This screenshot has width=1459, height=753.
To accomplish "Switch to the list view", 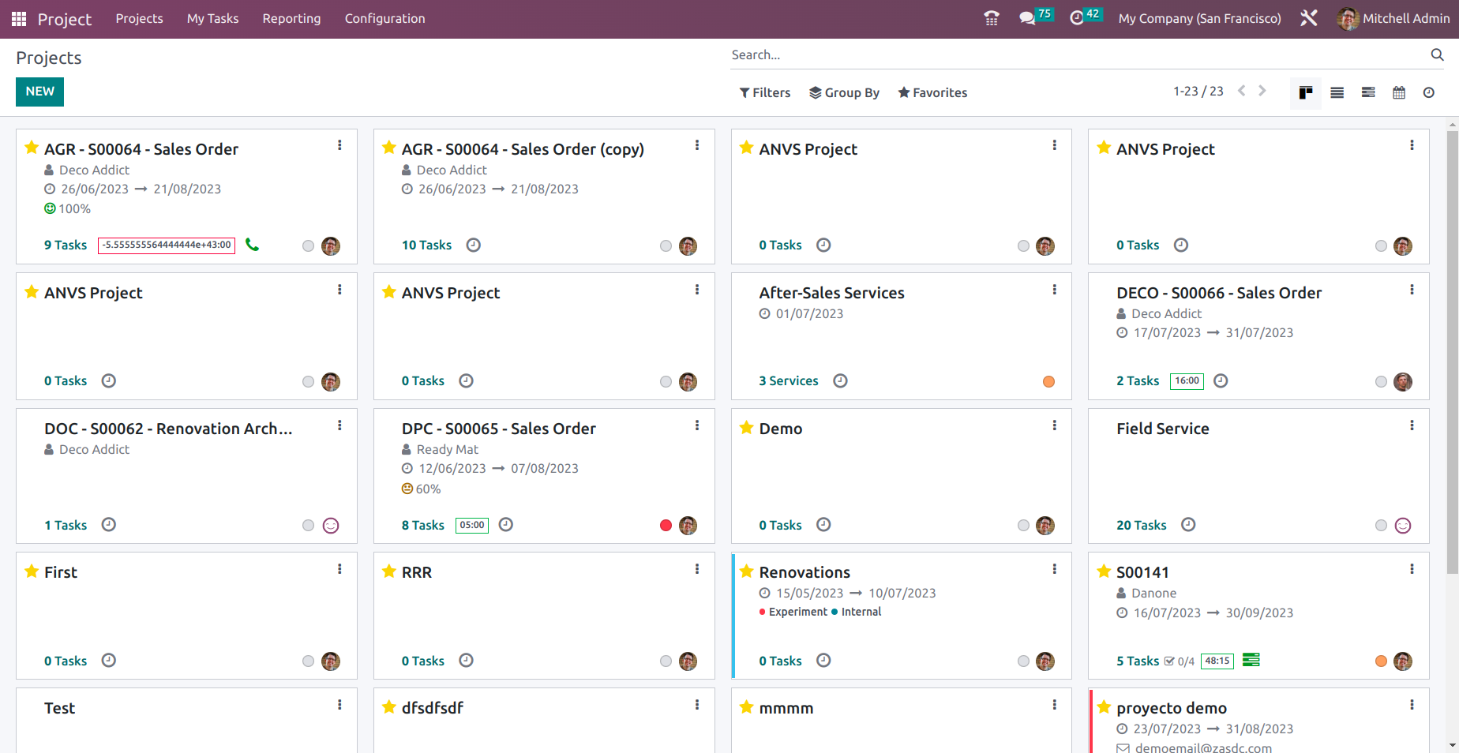I will (x=1337, y=92).
